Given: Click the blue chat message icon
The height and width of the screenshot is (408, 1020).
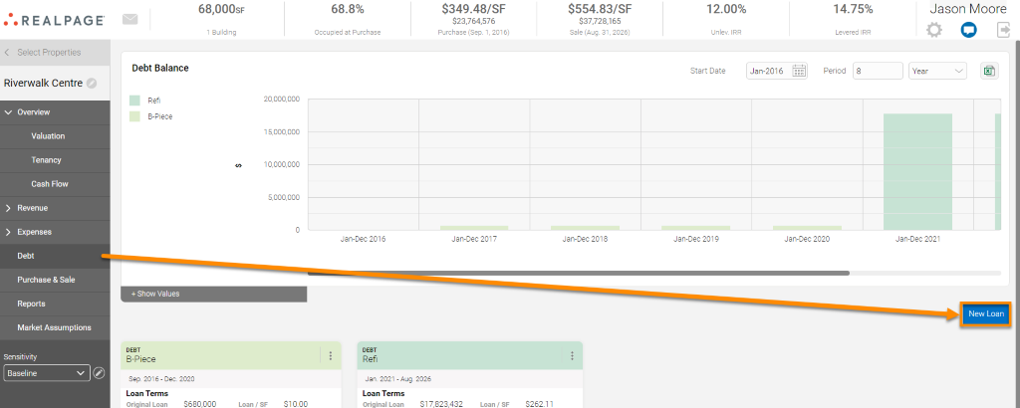Looking at the screenshot, I should coord(967,30).
